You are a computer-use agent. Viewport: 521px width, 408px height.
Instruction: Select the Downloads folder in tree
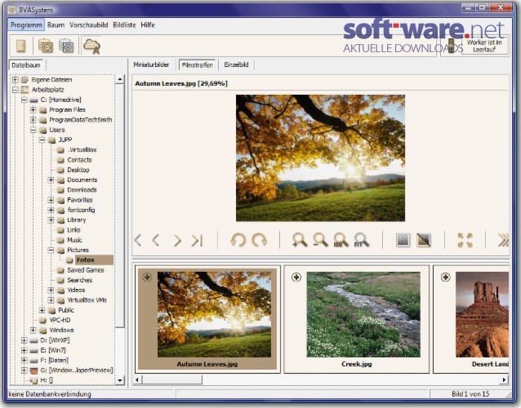coord(82,190)
